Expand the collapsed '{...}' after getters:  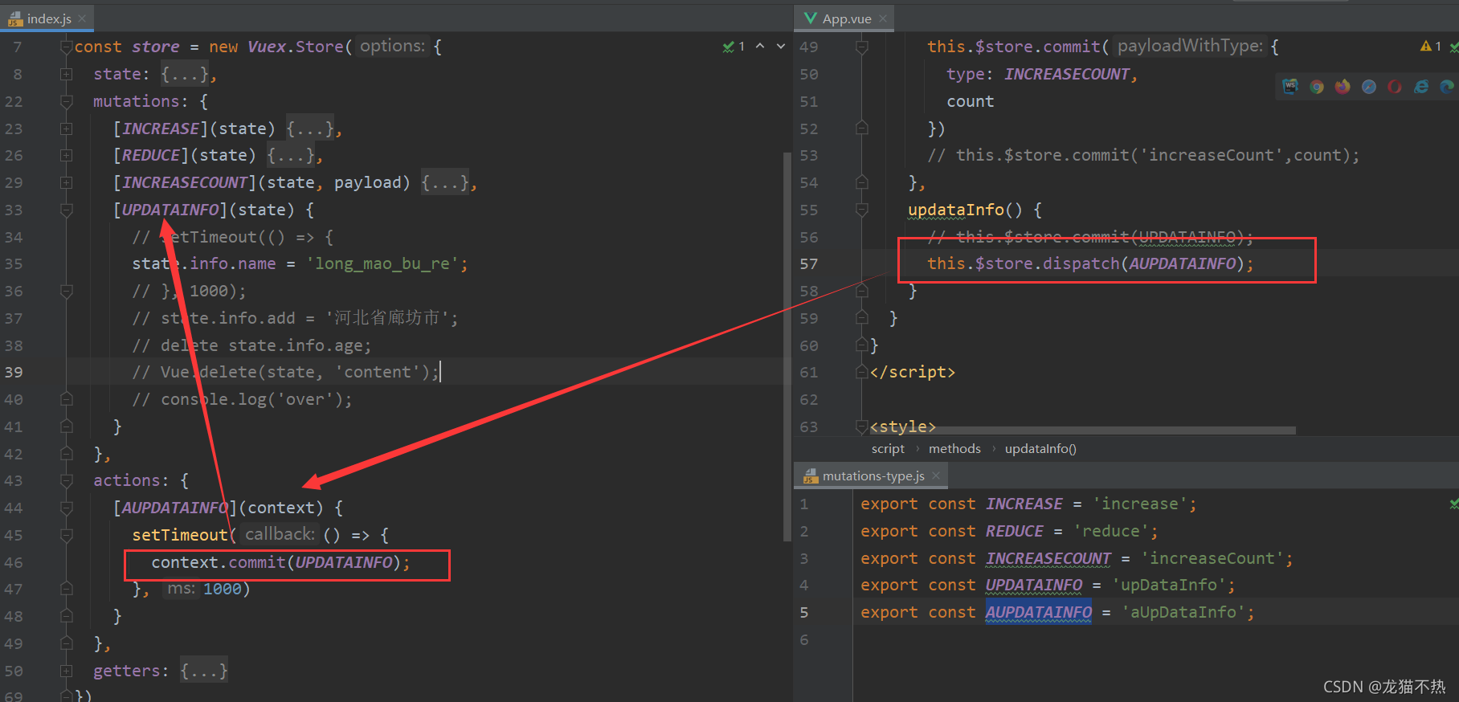(204, 671)
